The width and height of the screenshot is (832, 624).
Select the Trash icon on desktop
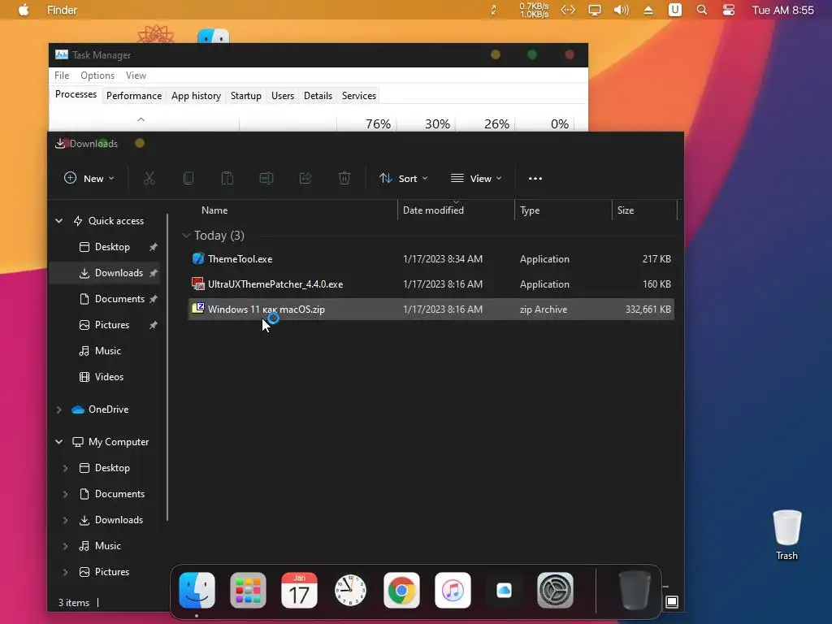786,535
